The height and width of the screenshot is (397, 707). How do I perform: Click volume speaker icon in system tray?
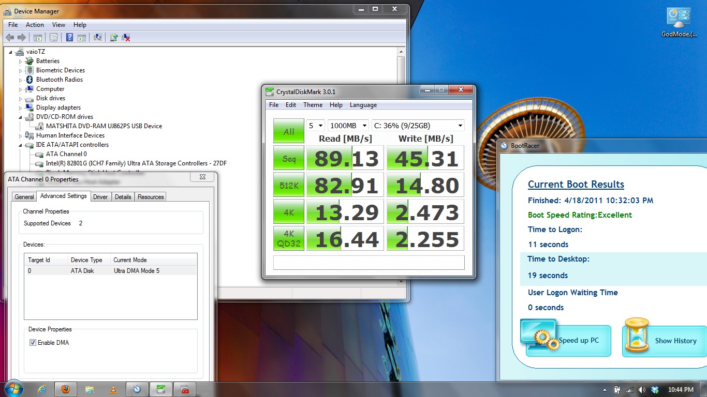click(642, 390)
